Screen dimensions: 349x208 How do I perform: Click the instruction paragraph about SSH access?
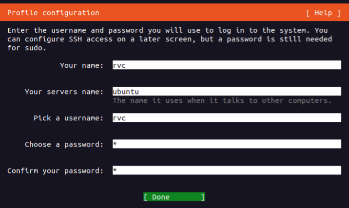[x=170, y=39]
